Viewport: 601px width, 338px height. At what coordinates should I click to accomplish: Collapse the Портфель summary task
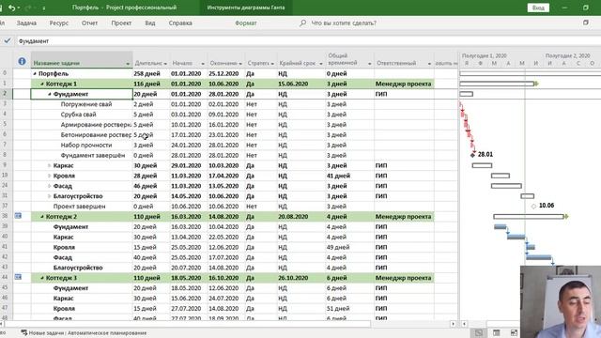35,73
